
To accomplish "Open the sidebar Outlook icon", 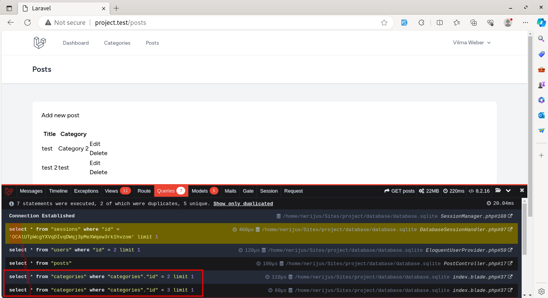I will pyautogui.click(x=541, y=115).
